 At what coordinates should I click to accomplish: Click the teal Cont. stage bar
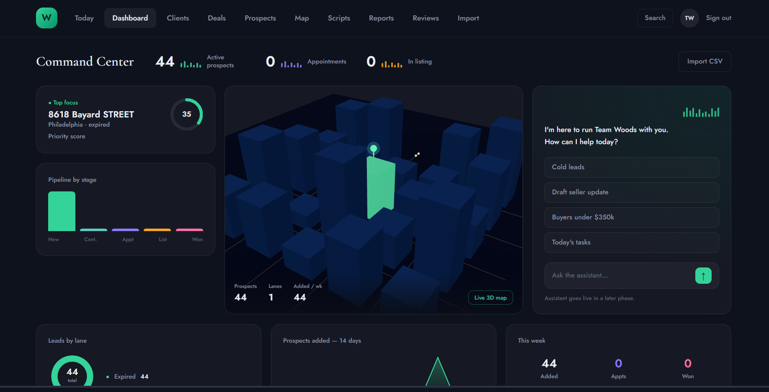click(x=93, y=230)
